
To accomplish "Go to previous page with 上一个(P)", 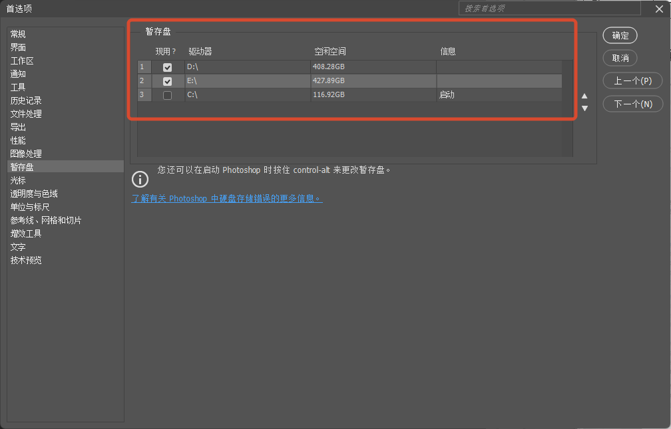I will pyautogui.click(x=632, y=81).
